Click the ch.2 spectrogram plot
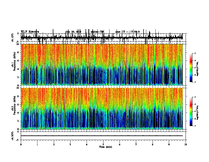209x162 pixels. 102,109
